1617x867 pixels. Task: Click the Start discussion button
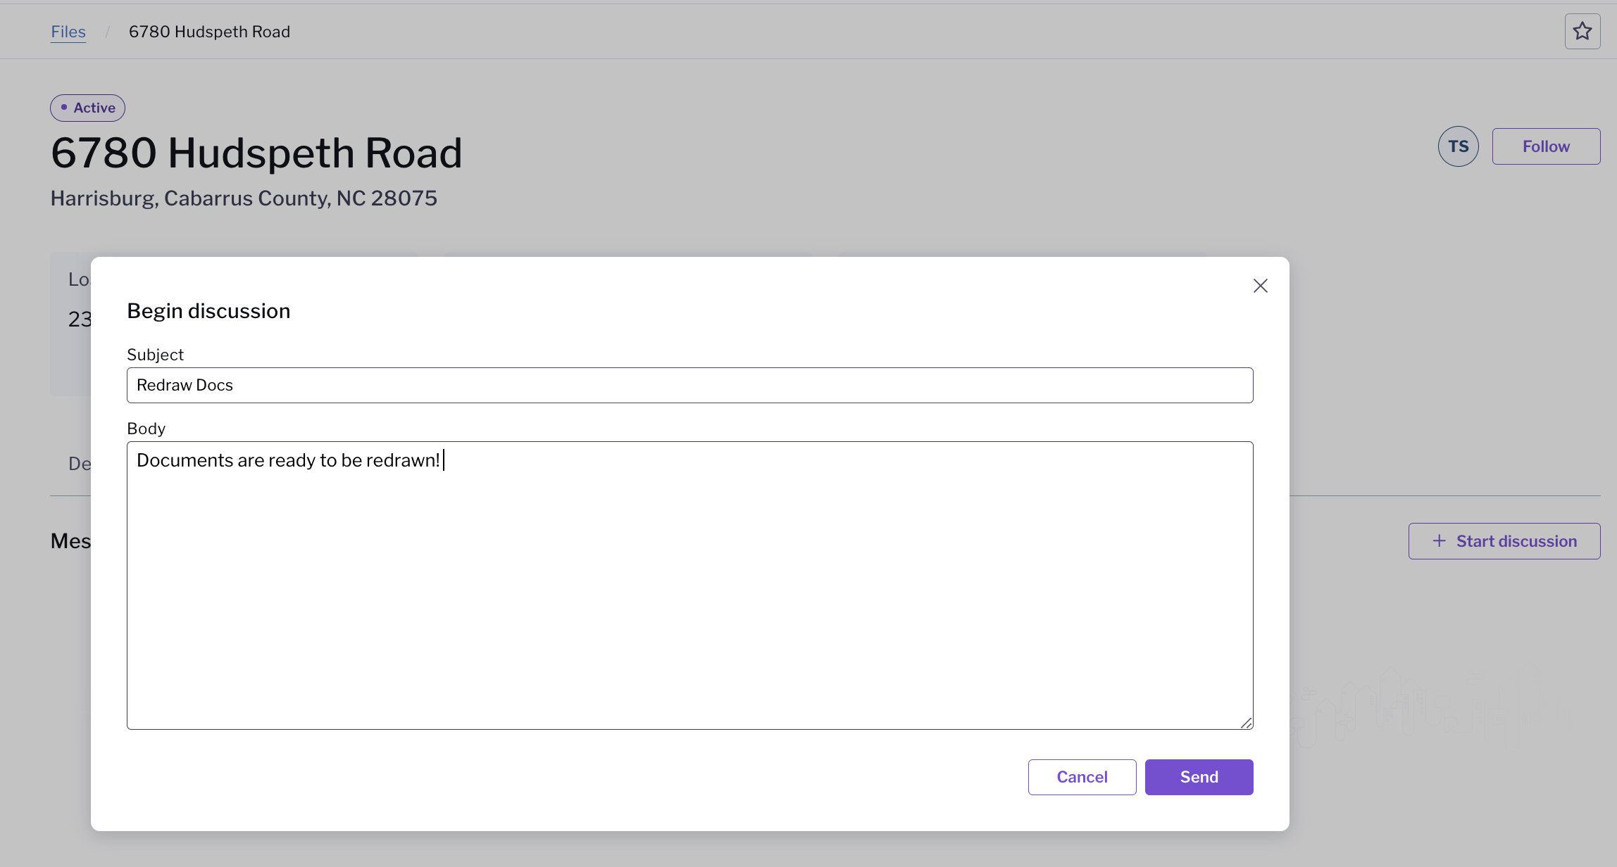[x=1504, y=541]
